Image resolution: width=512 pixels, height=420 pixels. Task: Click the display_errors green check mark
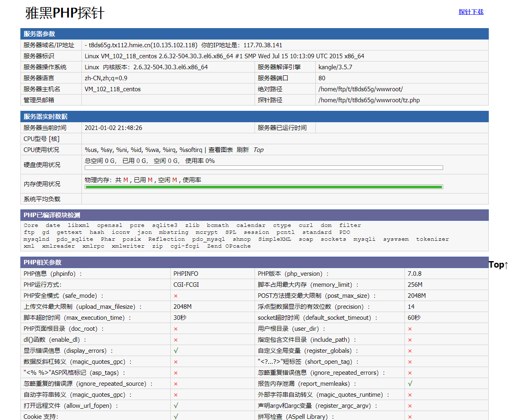[176, 351]
